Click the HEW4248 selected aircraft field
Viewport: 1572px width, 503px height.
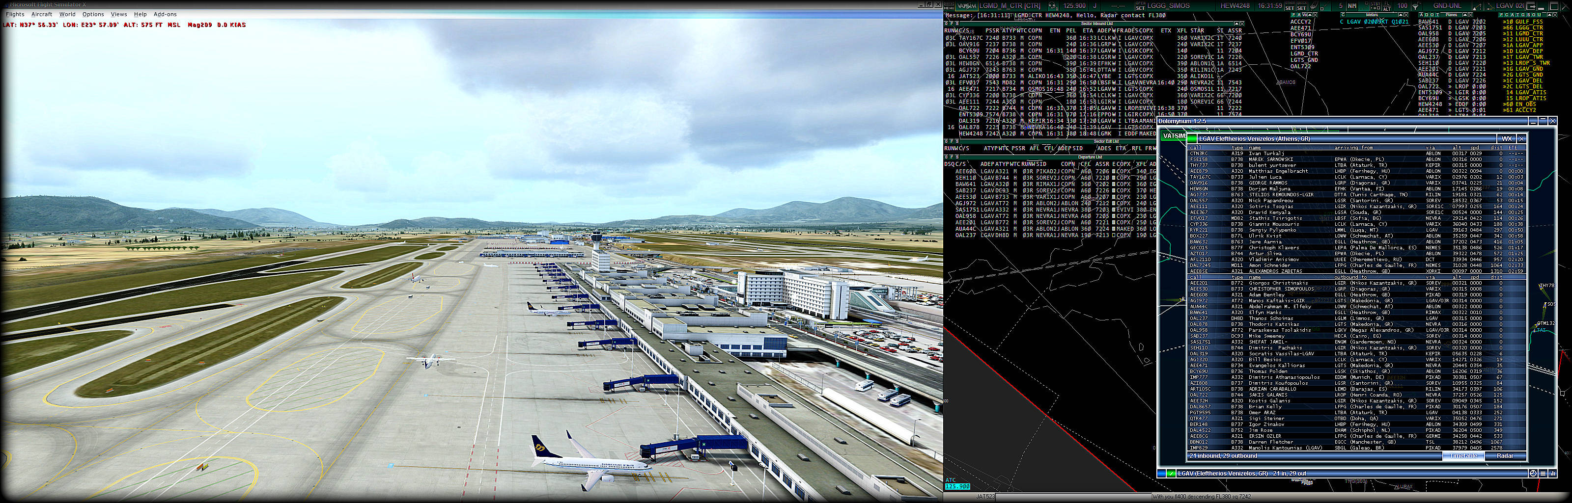tap(1236, 5)
